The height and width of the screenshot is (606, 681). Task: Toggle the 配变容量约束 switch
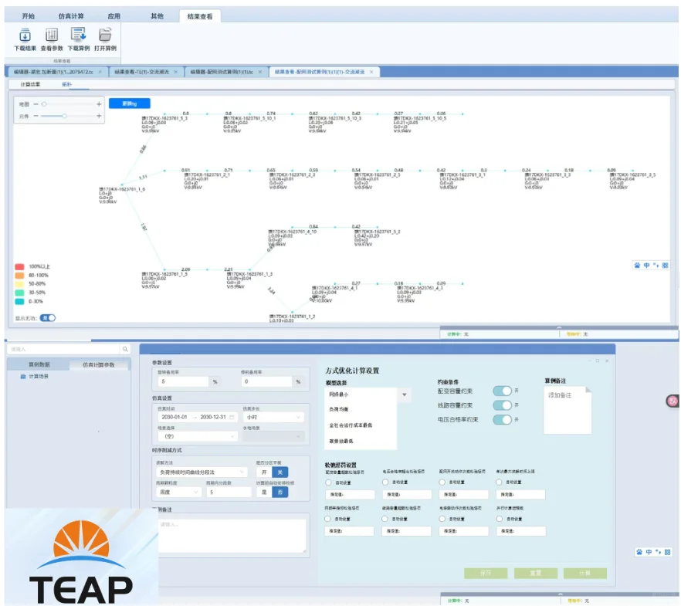(503, 391)
